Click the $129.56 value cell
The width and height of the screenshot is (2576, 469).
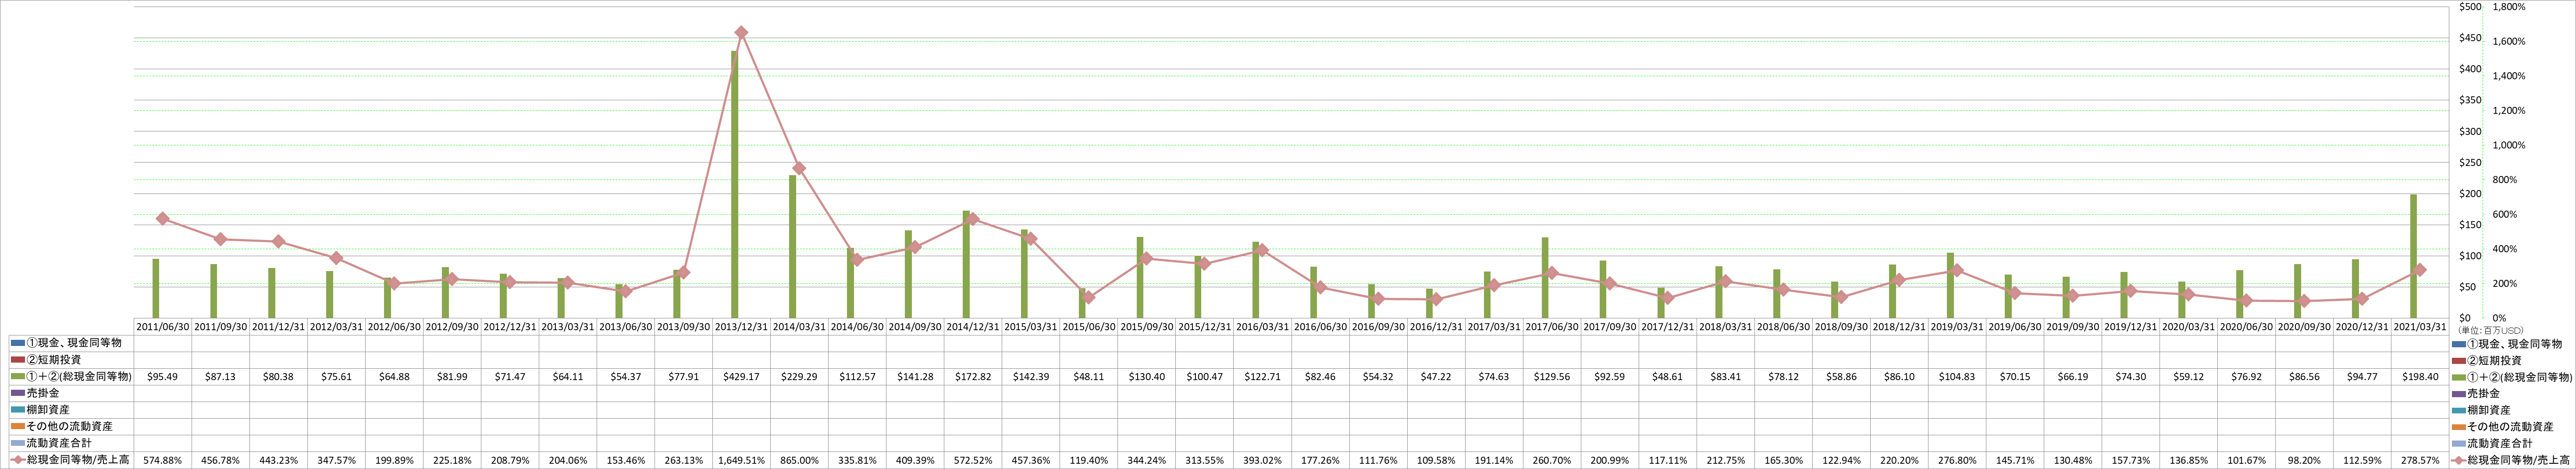[x=1552, y=376]
